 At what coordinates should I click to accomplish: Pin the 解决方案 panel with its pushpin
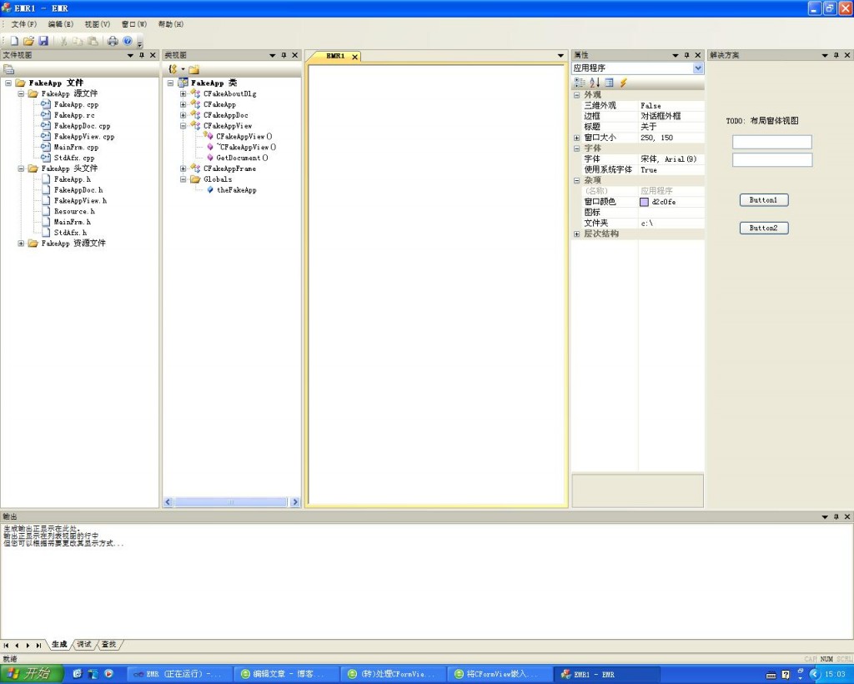pyautogui.click(x=836, y=55)
